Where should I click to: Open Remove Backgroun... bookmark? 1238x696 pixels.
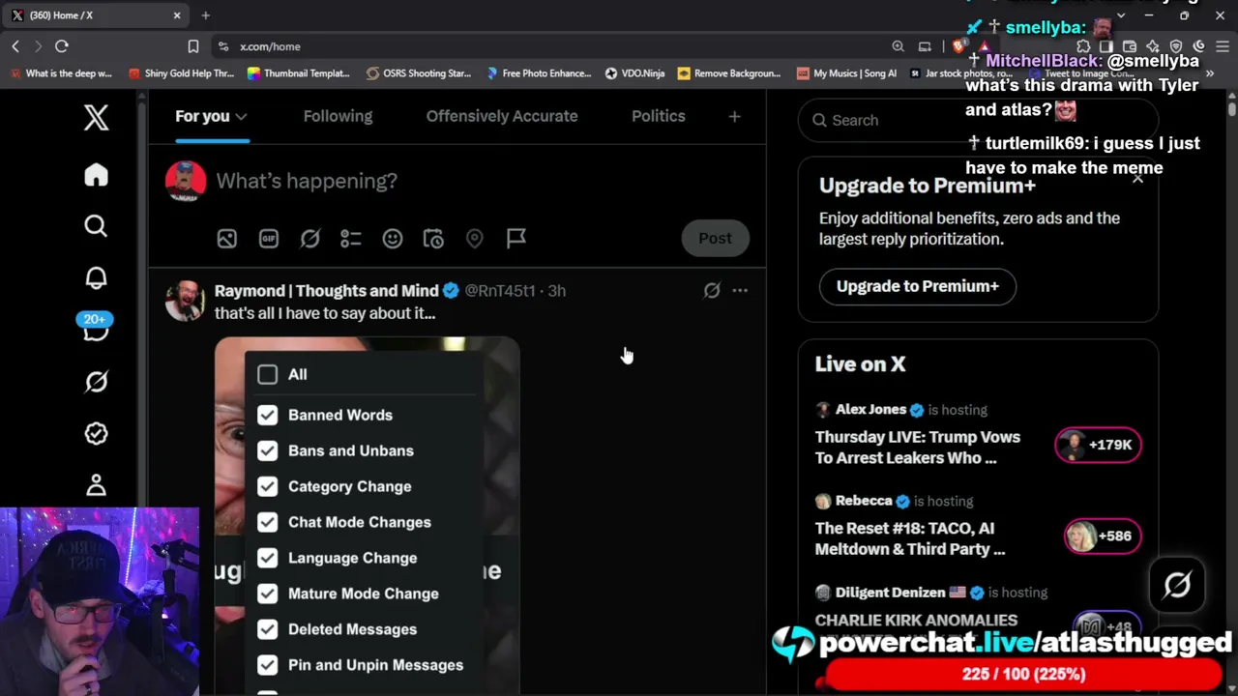tap(729, 73)
